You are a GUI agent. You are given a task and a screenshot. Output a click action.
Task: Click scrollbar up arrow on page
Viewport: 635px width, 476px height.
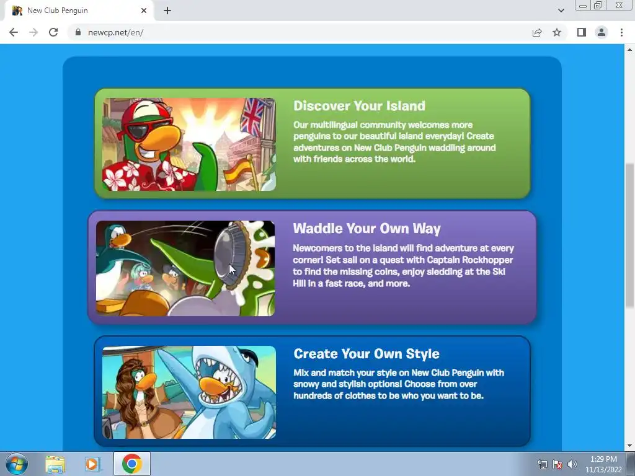coord(629,50)
